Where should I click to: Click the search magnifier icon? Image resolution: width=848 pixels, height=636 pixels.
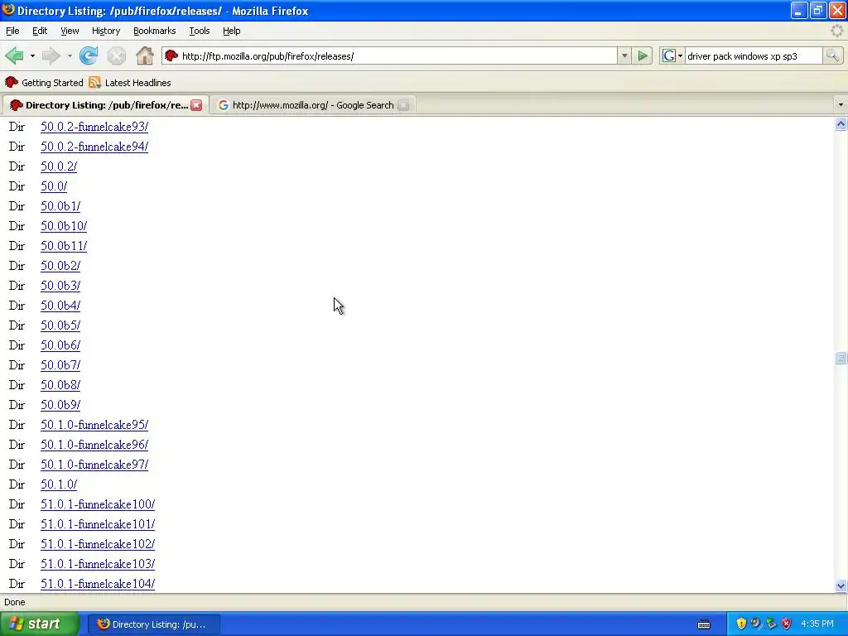click(832, 55)
